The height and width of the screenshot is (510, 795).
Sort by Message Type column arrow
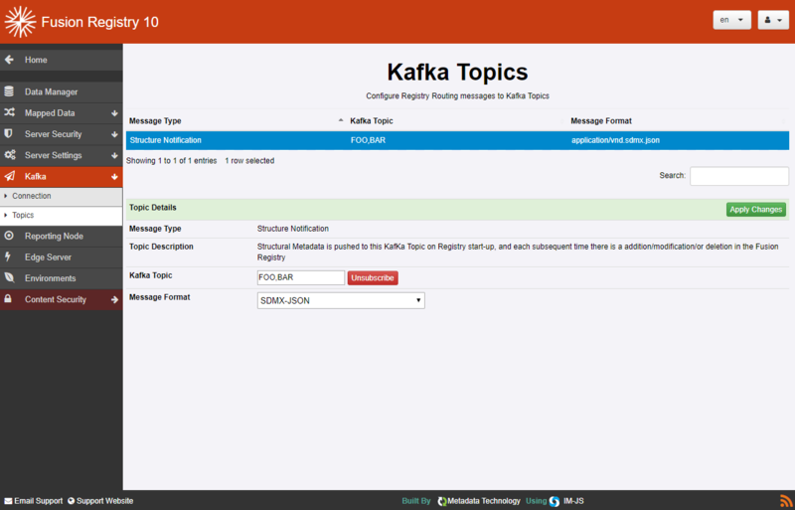pos(341,120)
